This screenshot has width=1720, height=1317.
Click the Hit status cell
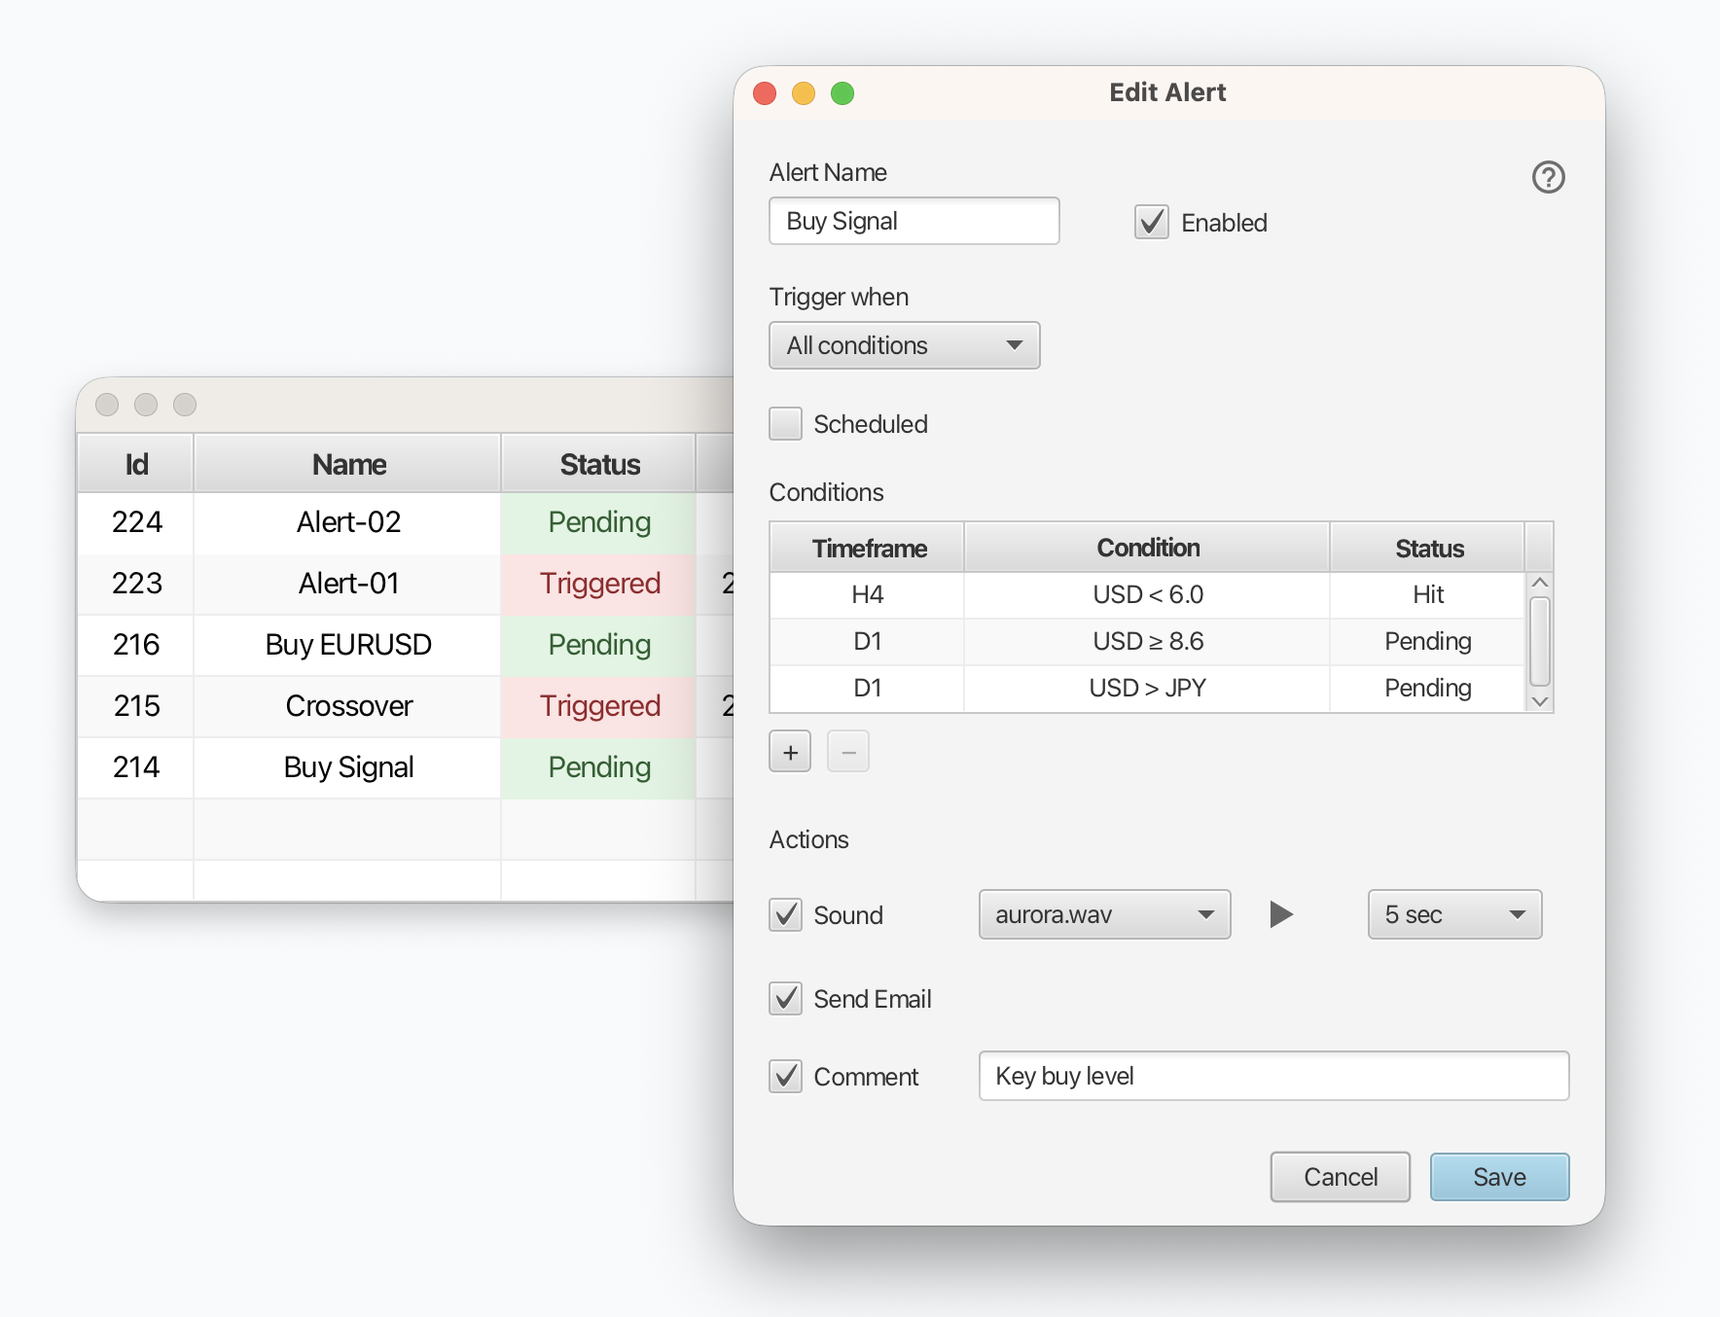tap(1428, 594)
